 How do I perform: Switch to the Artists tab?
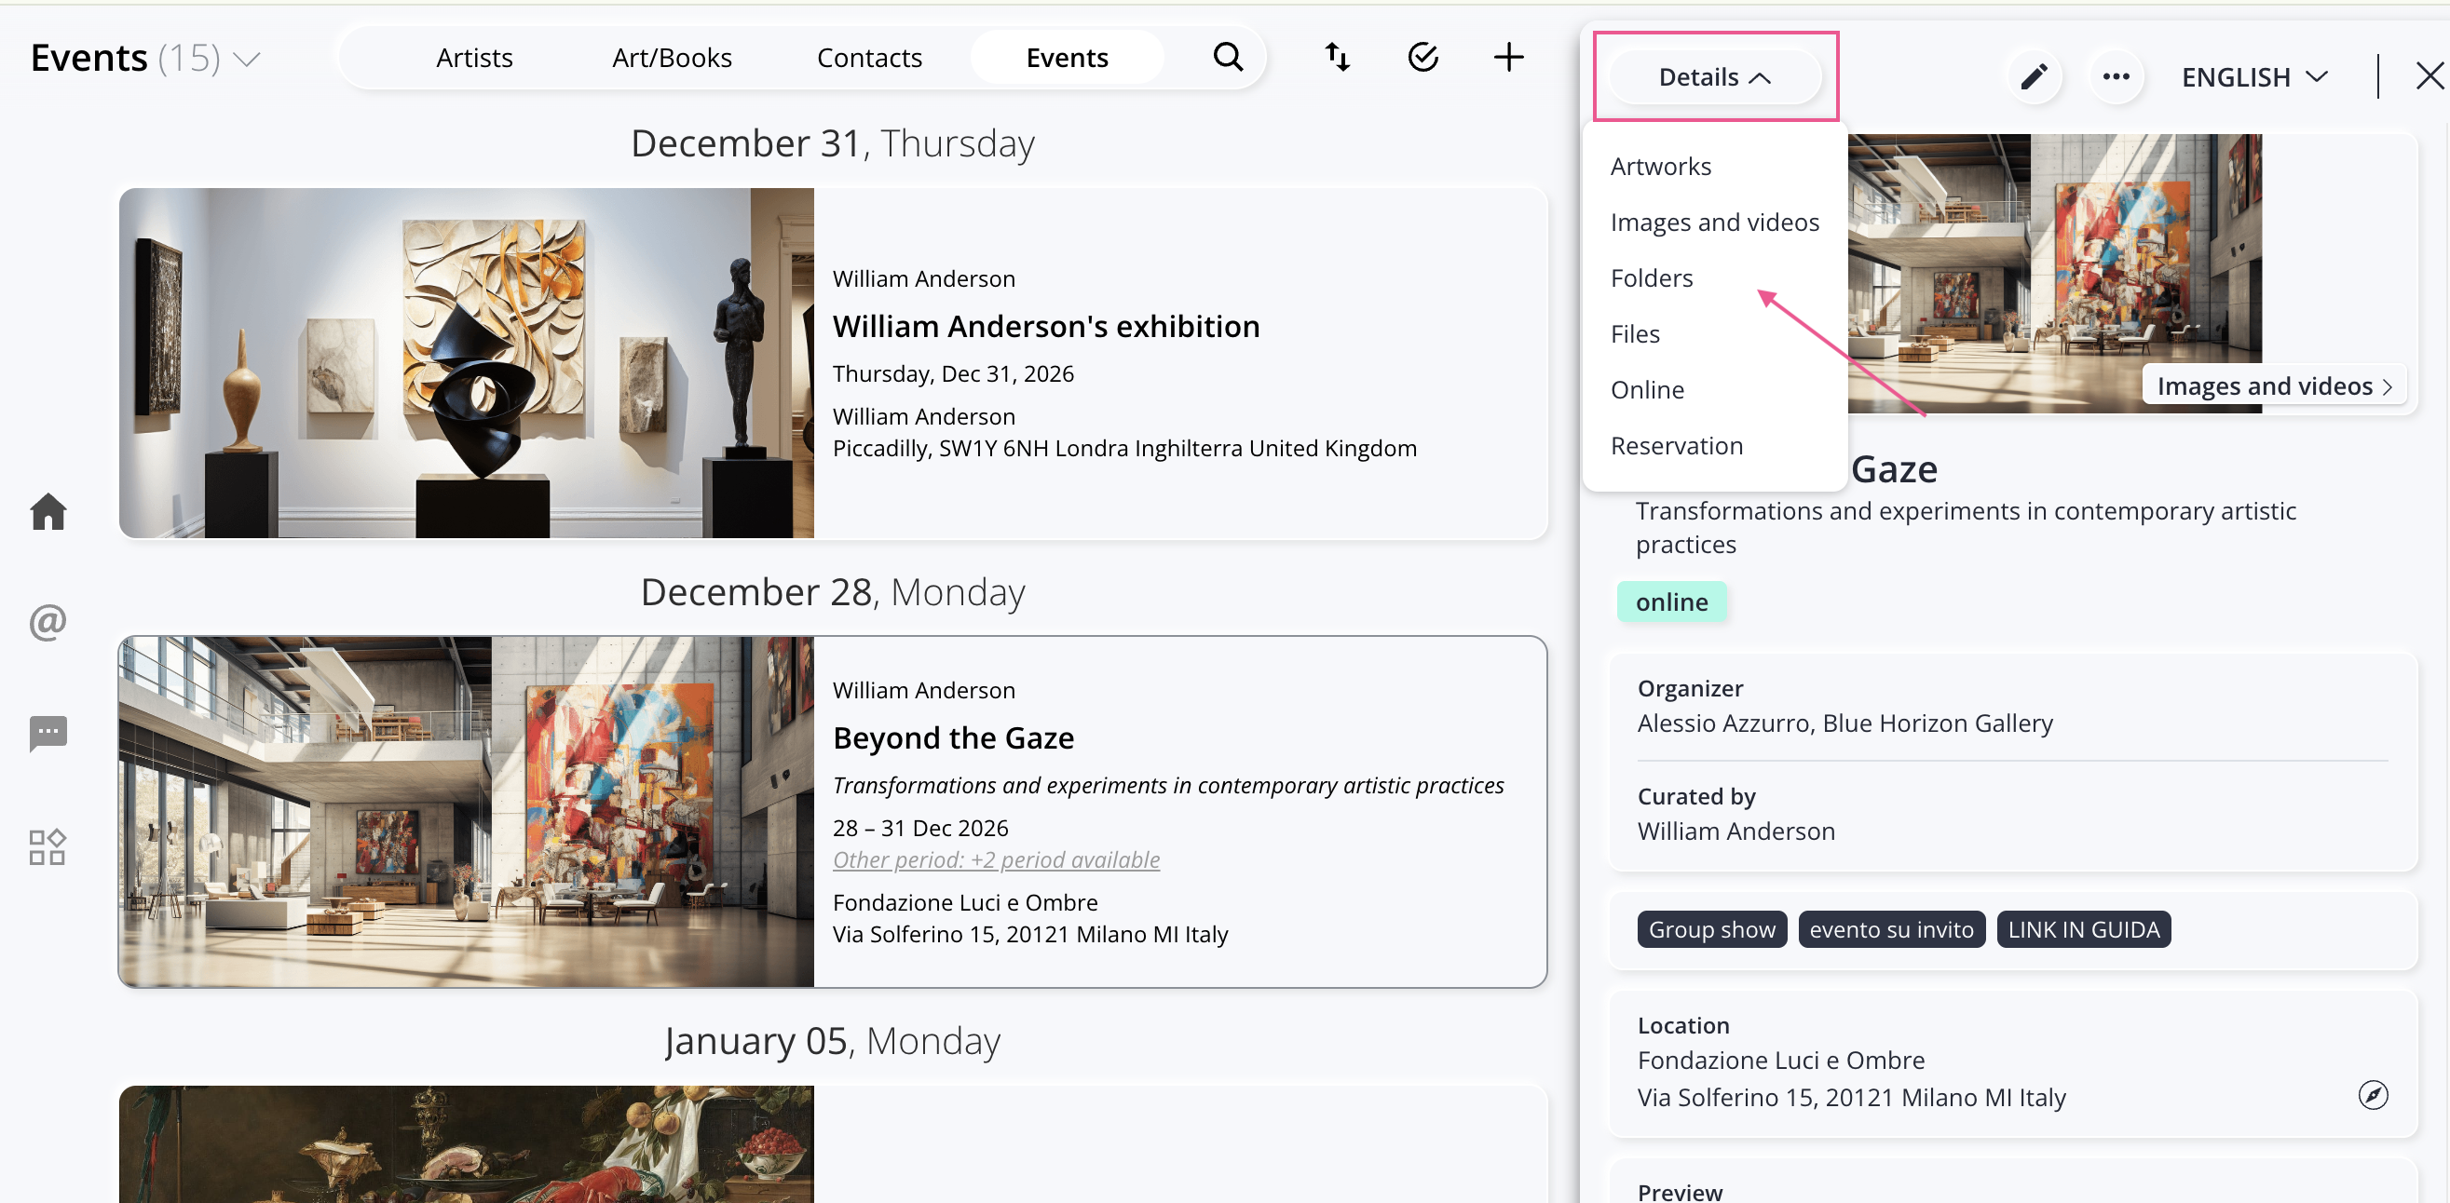click(x=473, y=58)
